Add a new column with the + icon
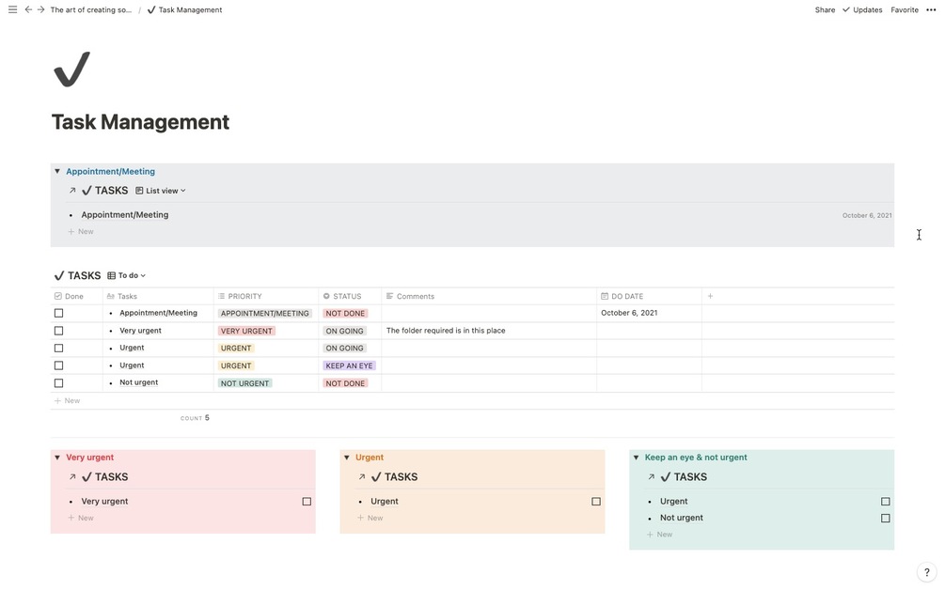Viewport: 945px width, 590px height. pyautogui.click(x=709, y=295)
